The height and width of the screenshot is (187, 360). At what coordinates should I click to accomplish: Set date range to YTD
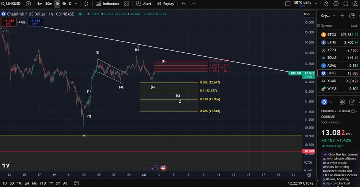click(x=43, y=183)
